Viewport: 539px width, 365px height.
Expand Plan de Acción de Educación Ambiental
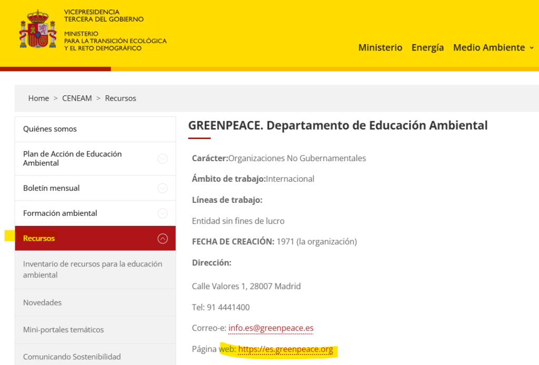point(163,159)
